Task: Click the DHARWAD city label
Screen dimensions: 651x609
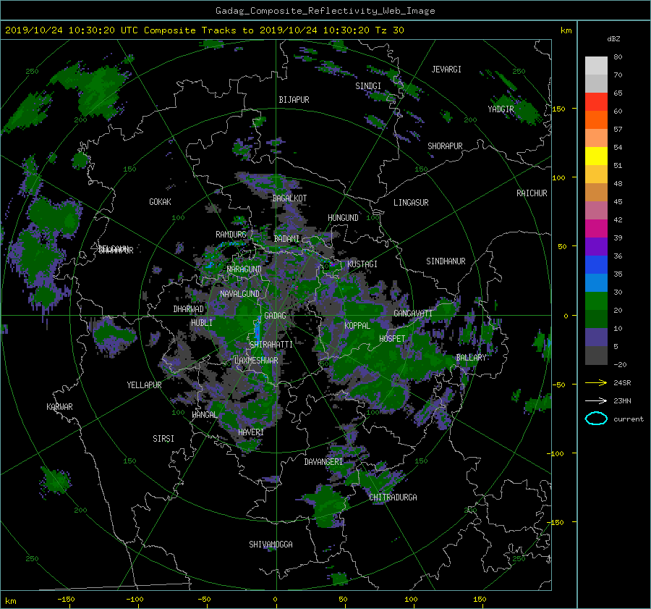Action: [x=189, y=309]
